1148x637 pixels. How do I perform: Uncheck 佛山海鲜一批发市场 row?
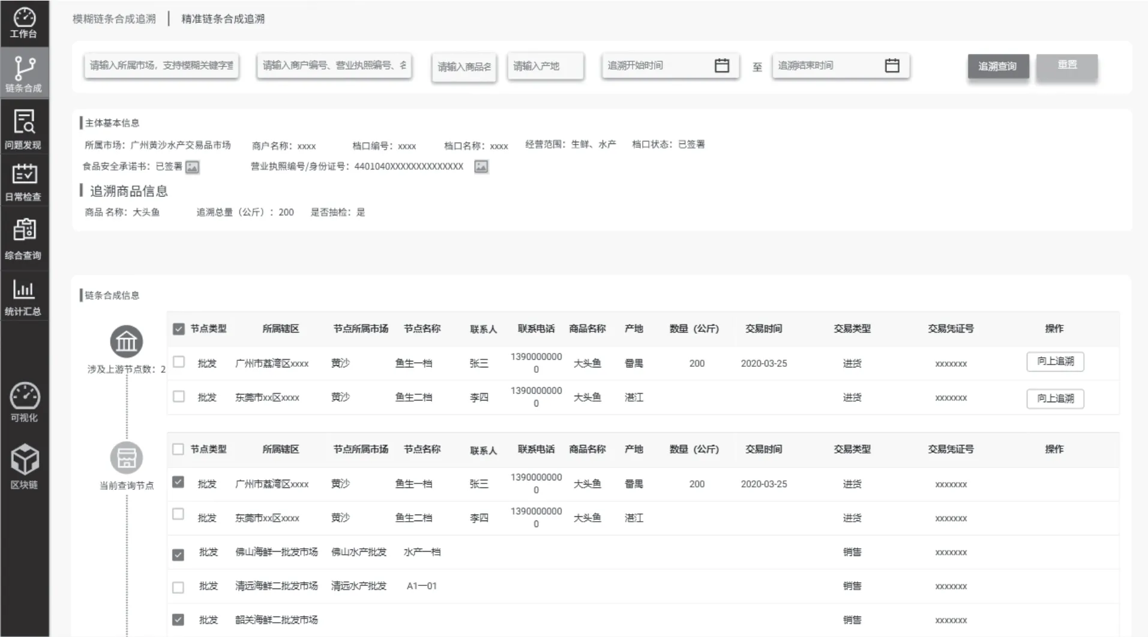tap(178, 555)
